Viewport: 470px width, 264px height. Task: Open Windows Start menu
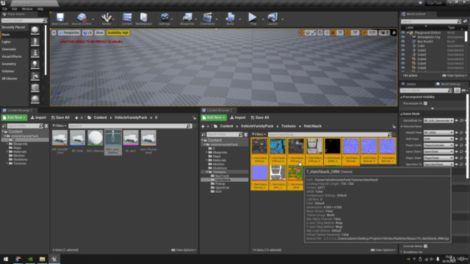pyautogui.click(x=6, y=259)
